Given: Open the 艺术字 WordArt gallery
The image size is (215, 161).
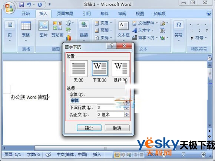Looking at the screenshot, I should (x=143, y=30).
